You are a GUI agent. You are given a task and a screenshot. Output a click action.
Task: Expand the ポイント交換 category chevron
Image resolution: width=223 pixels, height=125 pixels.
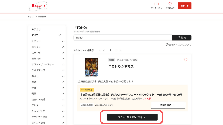point(64,123)
